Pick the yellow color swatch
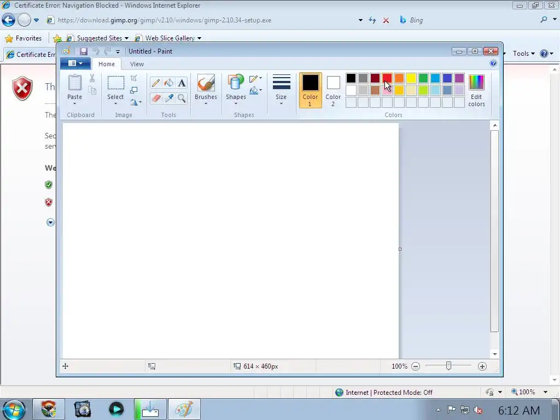The height and width of the screenshot is (420, 560). point(411,78)
